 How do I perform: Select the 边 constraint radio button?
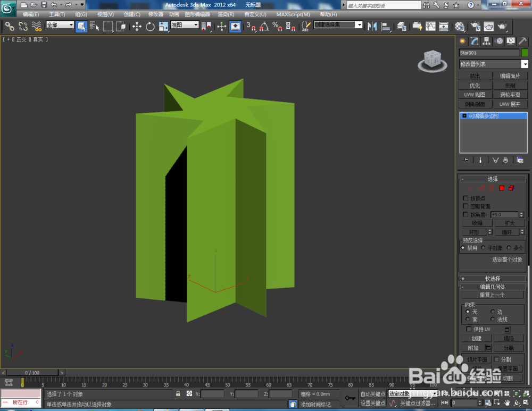pos(492,311)
